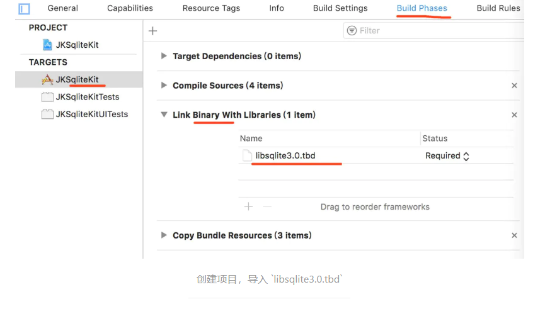Click the JKSqliteKit project file icon

pyautogui.click(x=47, y=45)
